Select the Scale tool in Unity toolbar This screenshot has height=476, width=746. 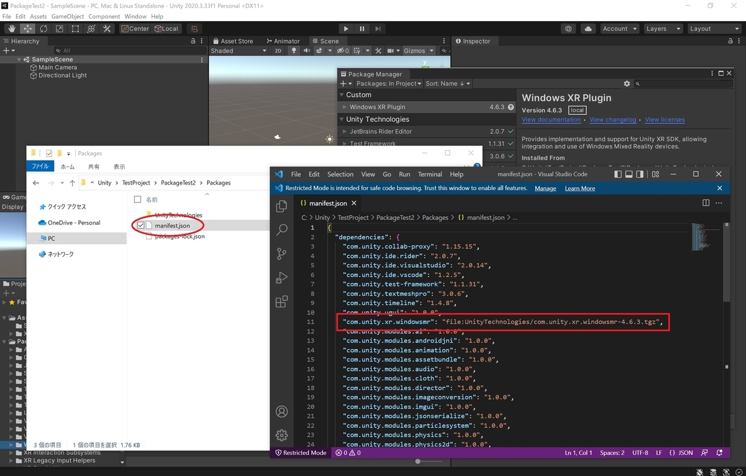(59, 29)
